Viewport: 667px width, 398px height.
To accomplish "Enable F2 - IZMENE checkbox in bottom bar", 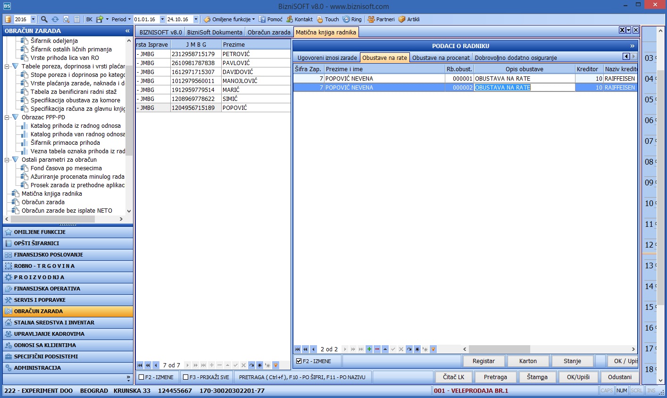I will tap(141, 377).
